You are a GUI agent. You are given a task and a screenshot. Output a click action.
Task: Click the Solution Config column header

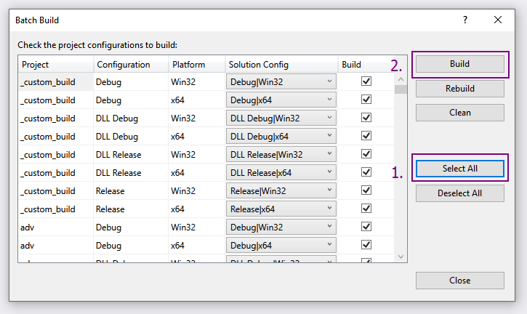coord(281,65)
